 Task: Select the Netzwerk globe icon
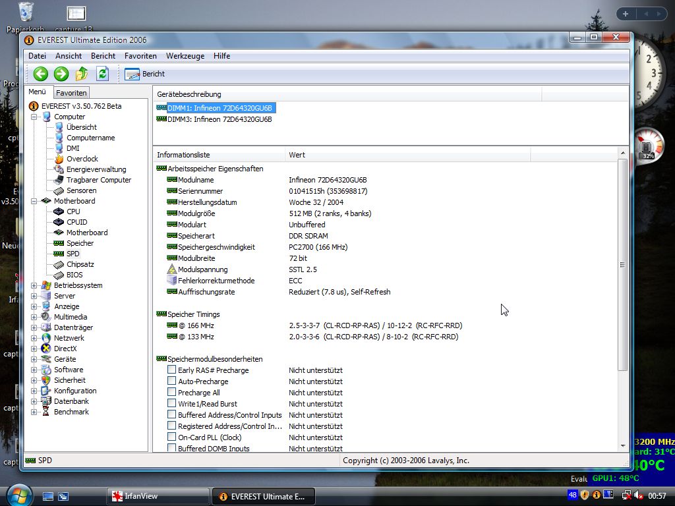46,338
